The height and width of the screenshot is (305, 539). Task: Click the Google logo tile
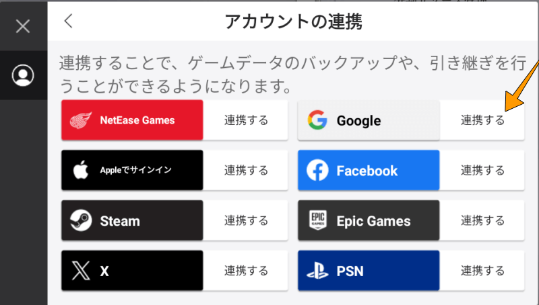[369, 120]
